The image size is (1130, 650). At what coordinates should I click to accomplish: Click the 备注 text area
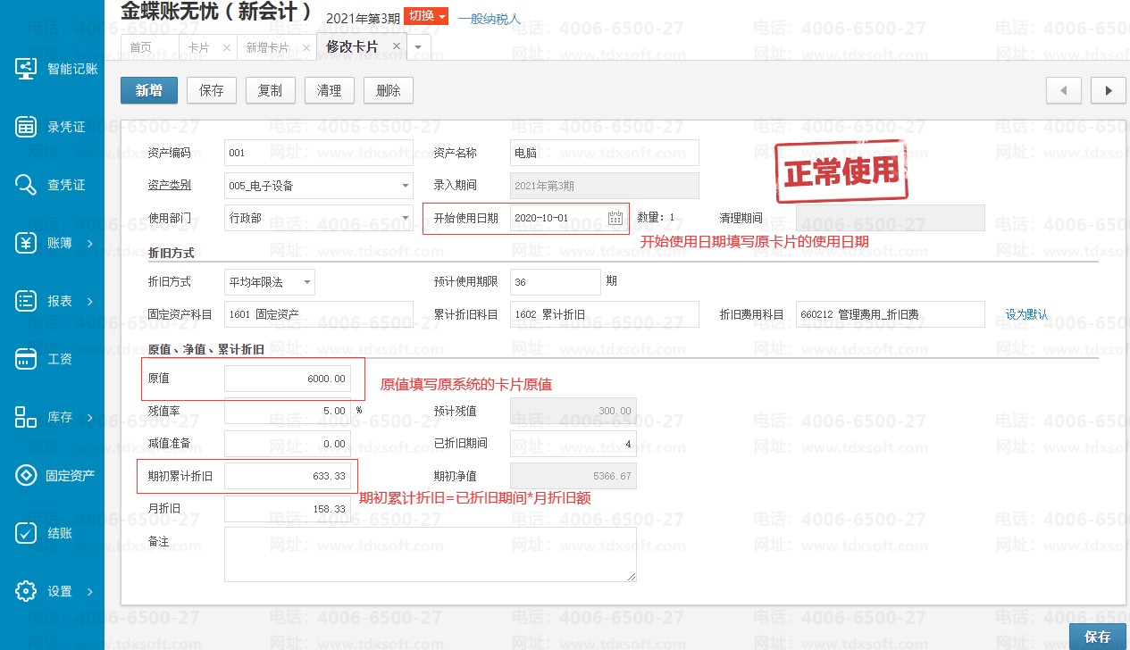(430, 554)
